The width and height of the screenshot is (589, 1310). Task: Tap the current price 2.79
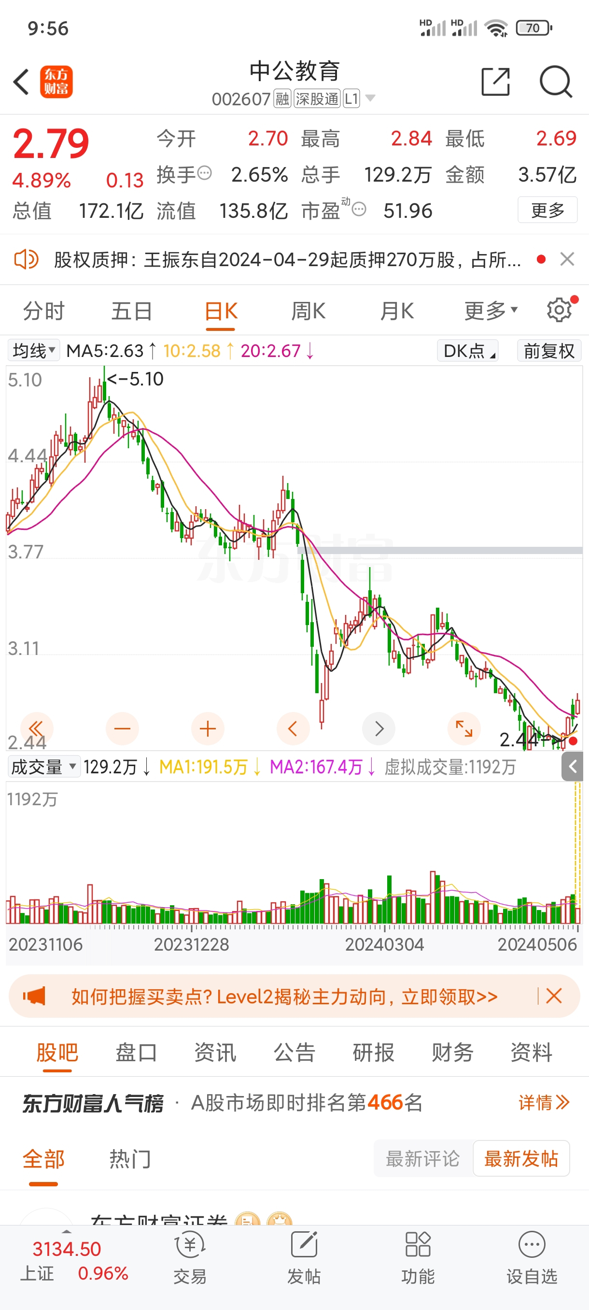coord(51,143)
